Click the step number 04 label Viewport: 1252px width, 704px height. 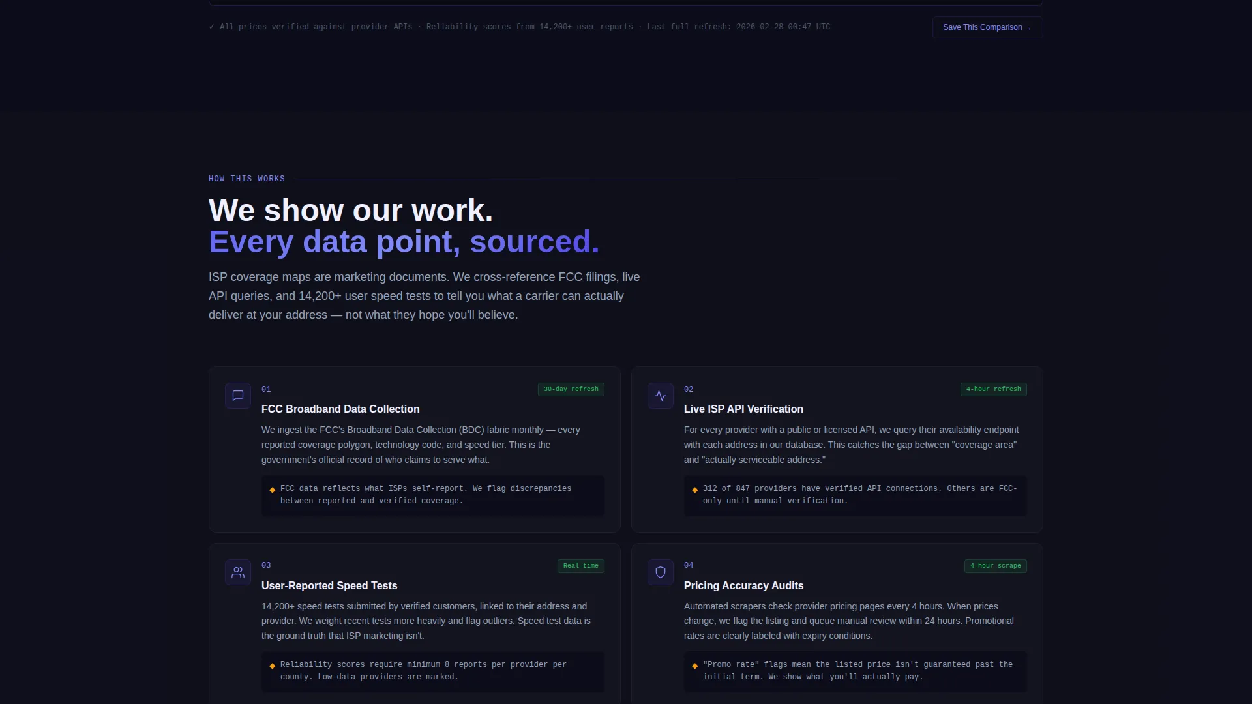[689, 565]
